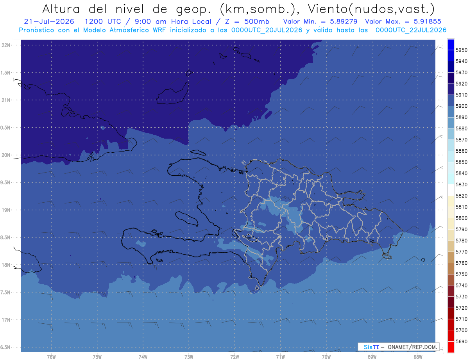Click the '76W' longitude label
Image resolution: width=469 pixels, height=362 pixels.
[x=51, y=357]
